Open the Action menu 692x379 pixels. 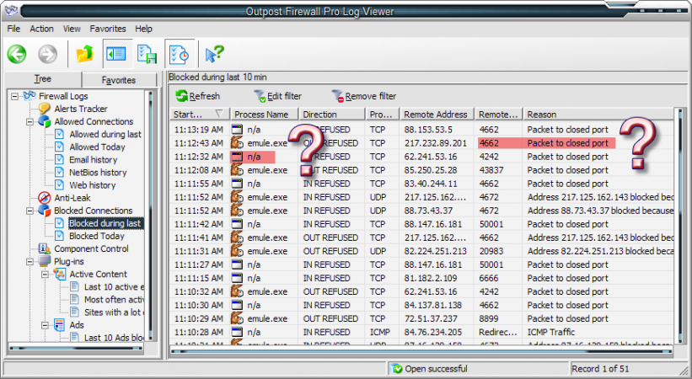click(x=41, y=29)
